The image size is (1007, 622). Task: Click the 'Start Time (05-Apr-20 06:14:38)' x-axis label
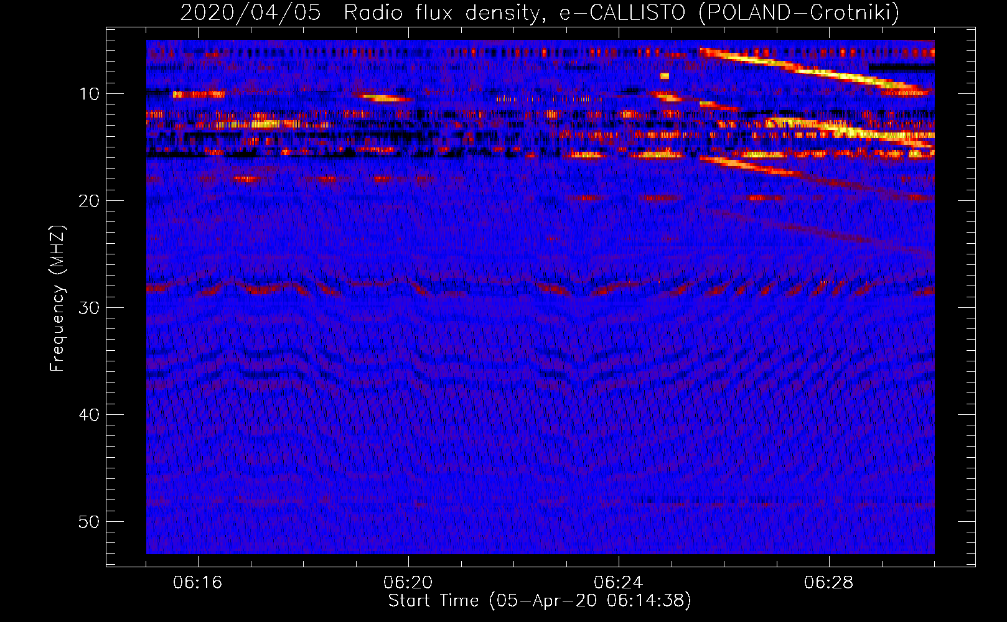click(540, 601)
